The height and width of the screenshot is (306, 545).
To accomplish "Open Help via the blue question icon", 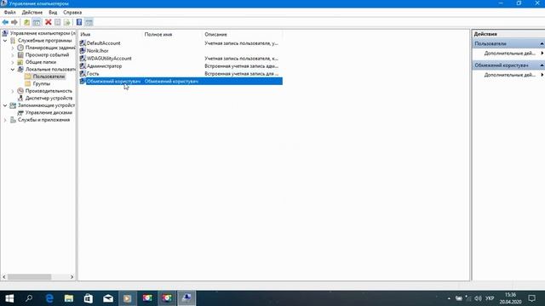I will (79, 22).
